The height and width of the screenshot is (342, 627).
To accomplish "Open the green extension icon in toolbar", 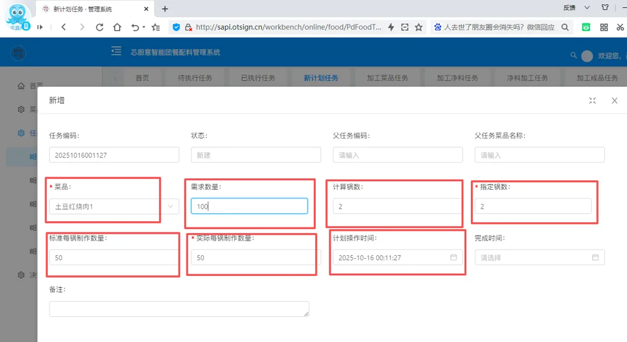I will [586, 27].
